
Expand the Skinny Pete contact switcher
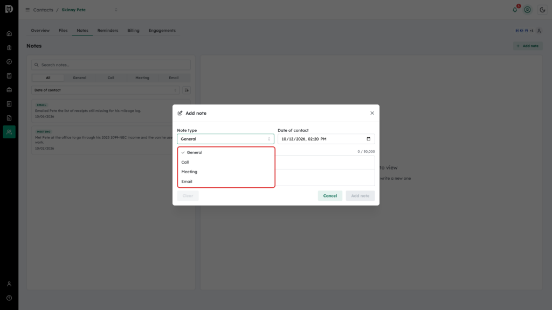pos(116,10)
